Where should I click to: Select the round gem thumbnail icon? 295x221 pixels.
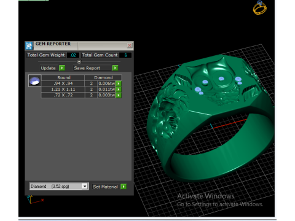coord(34,80)
